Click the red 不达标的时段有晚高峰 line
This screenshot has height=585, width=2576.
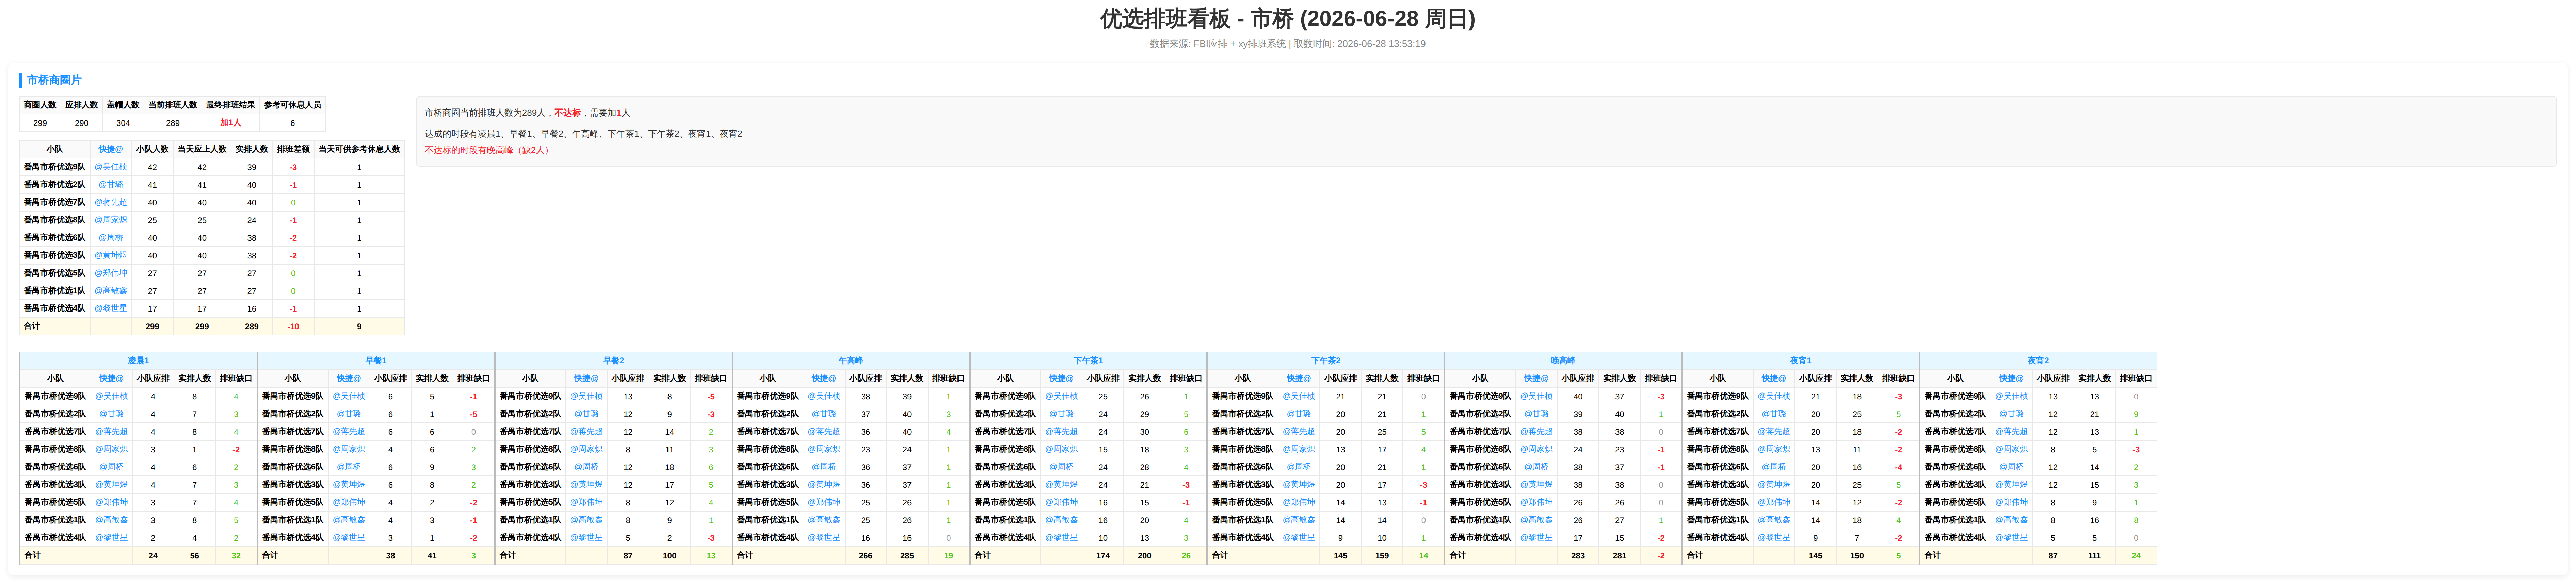tap(488, 150)
